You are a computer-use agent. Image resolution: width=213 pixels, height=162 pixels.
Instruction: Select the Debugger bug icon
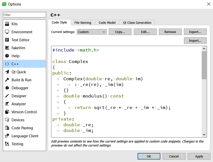click(7, 88)
